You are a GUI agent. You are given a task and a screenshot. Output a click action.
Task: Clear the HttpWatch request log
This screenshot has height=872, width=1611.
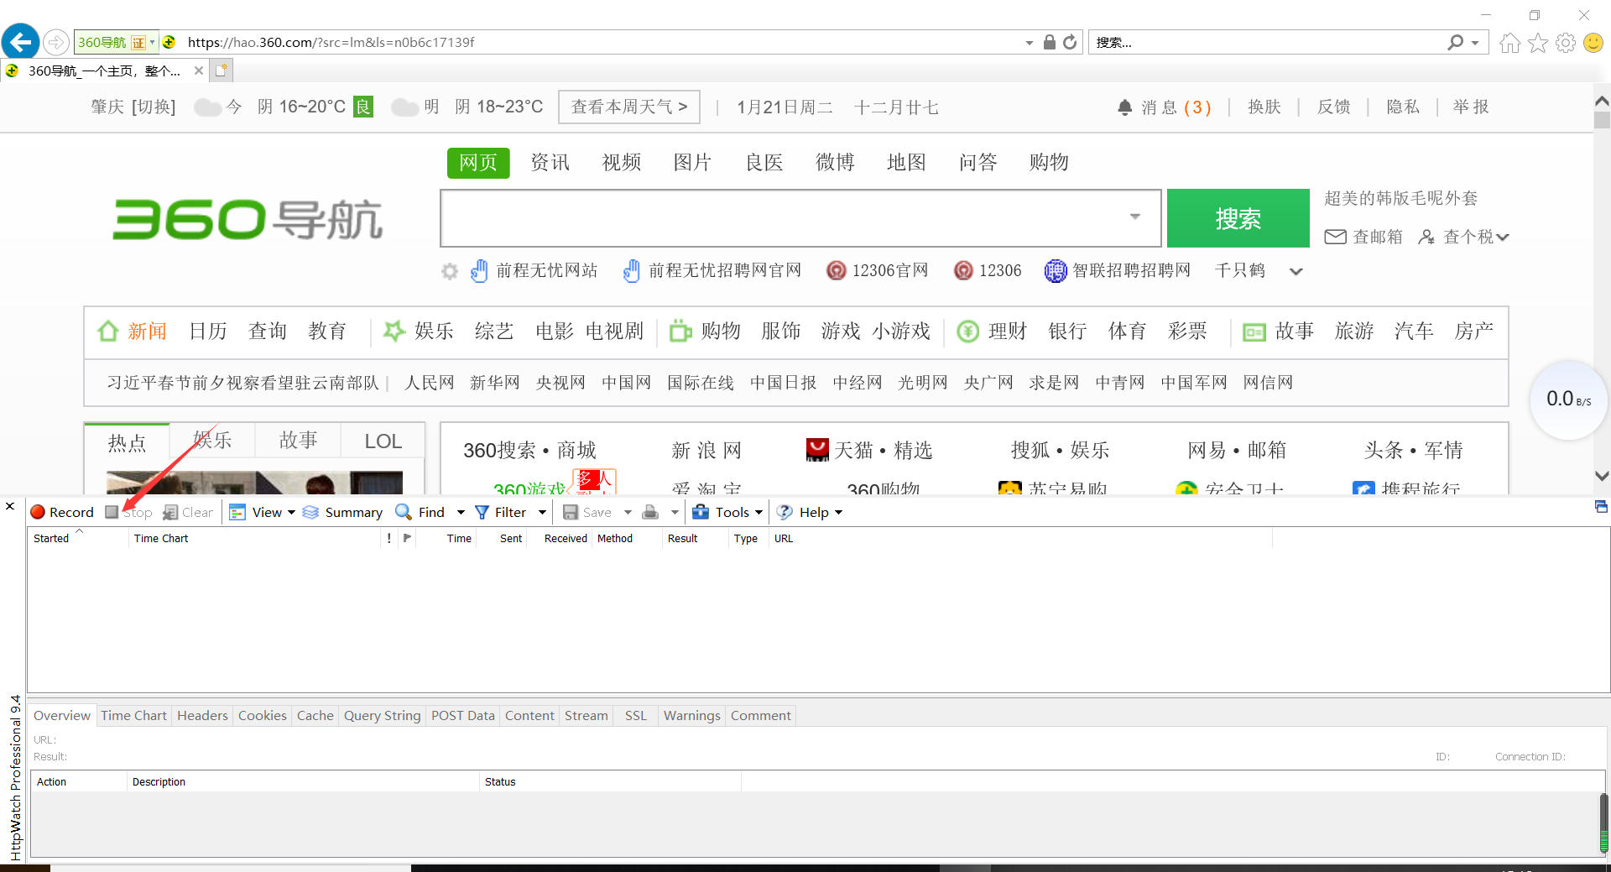[x=188, y=512]
